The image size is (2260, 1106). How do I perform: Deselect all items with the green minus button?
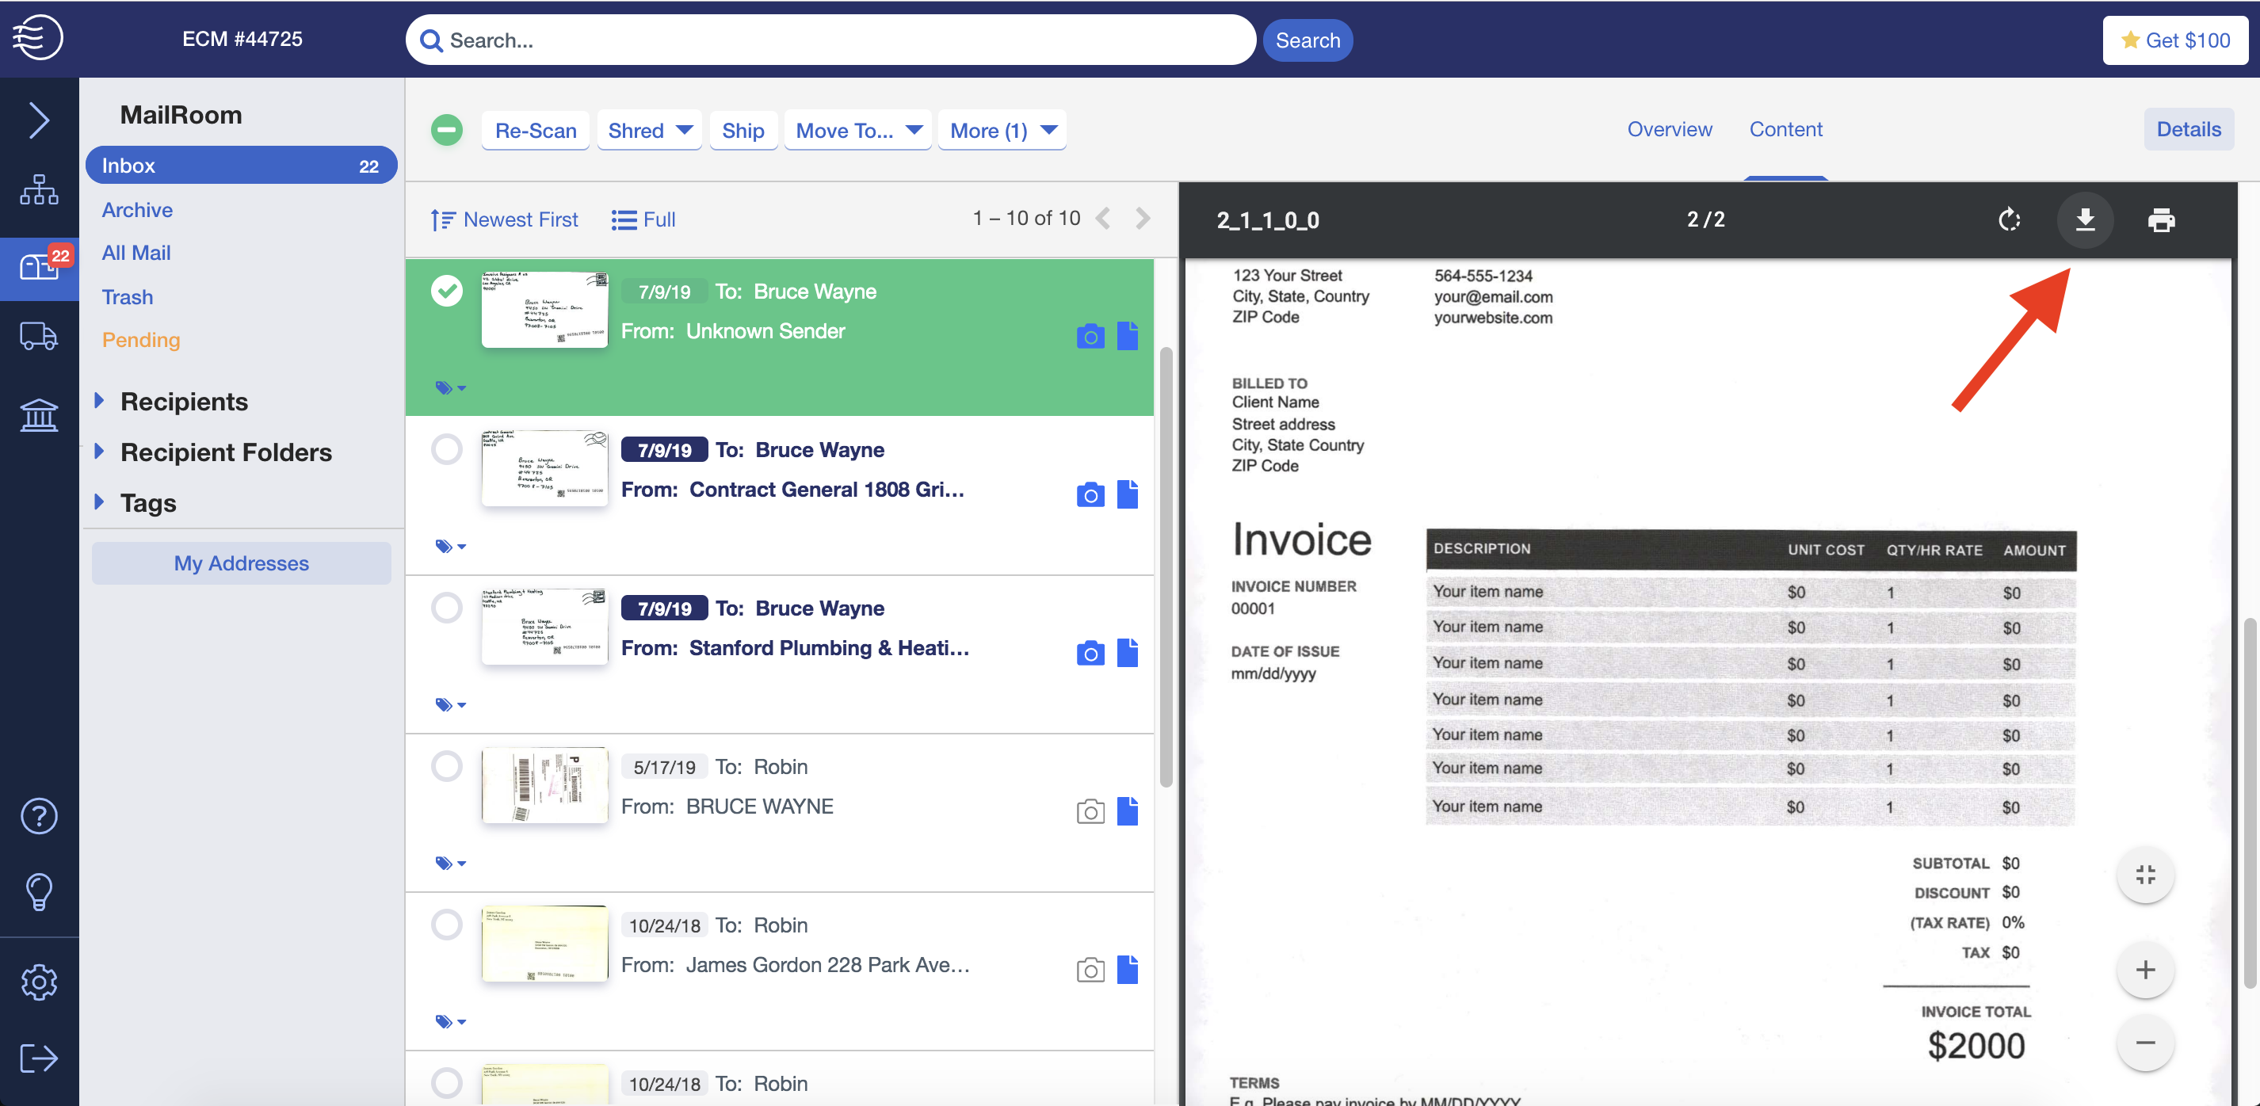click(x=447, y=131)
